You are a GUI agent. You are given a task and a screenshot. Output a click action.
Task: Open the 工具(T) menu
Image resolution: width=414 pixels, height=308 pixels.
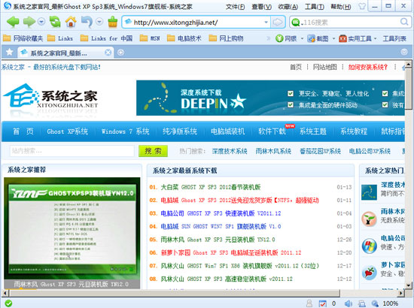tap(314, 7)
